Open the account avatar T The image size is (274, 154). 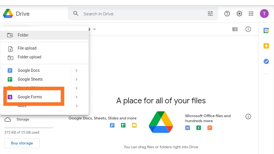tap(264, 13)
